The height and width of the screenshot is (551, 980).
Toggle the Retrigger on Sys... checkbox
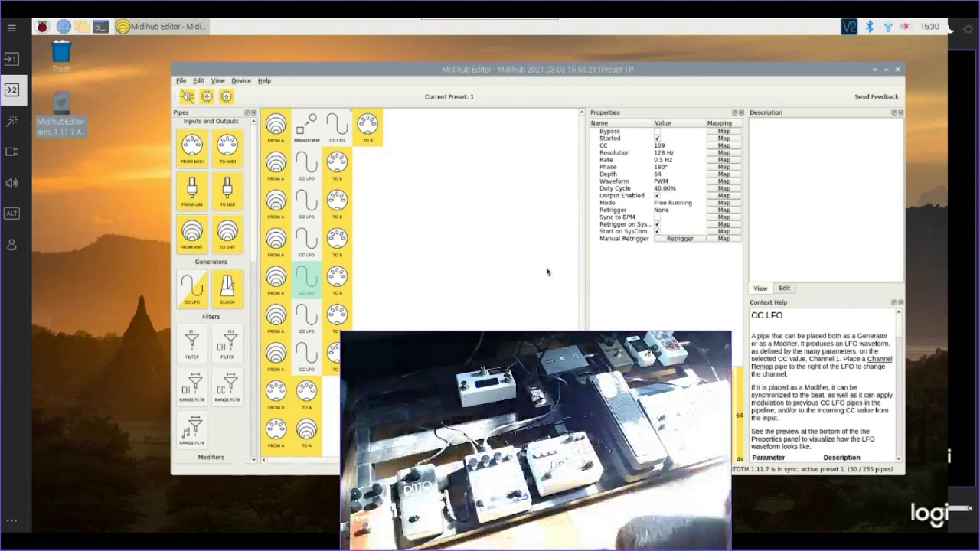(657, 224)
